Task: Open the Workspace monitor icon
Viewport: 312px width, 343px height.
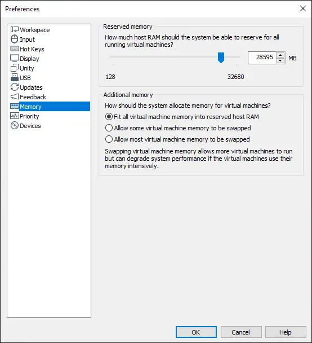Action: [x=15, y=29]
